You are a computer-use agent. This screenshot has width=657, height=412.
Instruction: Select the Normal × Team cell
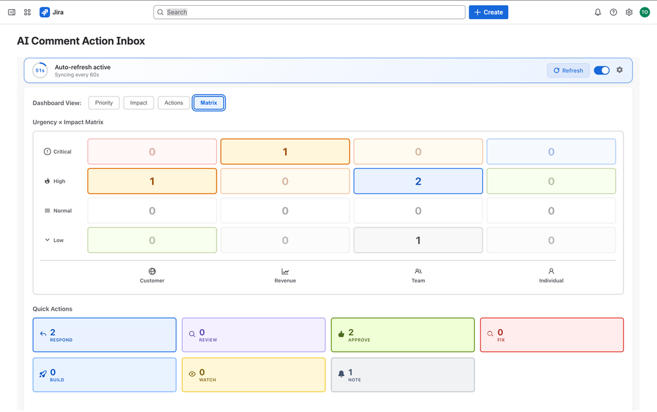418,210
